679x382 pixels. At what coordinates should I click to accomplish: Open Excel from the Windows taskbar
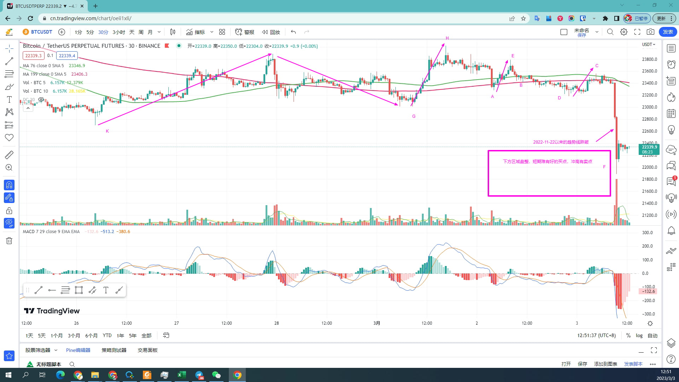[x=182, y=375]
